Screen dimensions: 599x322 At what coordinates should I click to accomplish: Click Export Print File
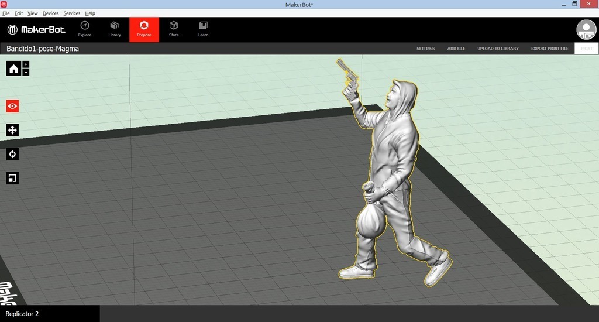549,49
